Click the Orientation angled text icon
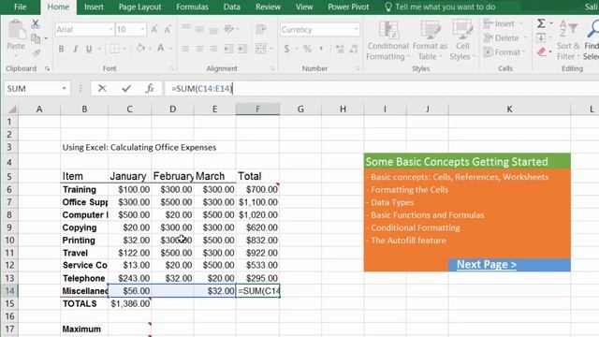The height and width of the screenshot is (337, 599). (228, 29)
